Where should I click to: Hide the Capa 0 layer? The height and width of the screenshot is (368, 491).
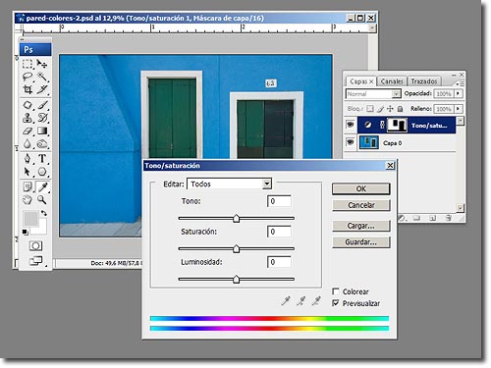coord(351,142)
